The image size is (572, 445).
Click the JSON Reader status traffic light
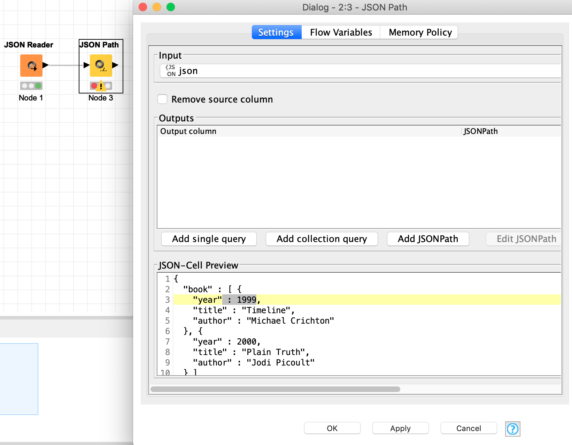[x=31, y=86]
